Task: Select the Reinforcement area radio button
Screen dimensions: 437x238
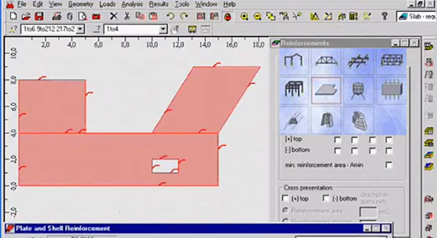Action: click(285, 210)
